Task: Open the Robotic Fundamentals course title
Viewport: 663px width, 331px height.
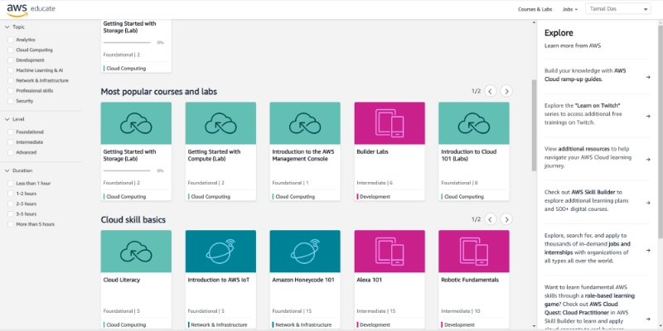Action: tap(470, 280)
